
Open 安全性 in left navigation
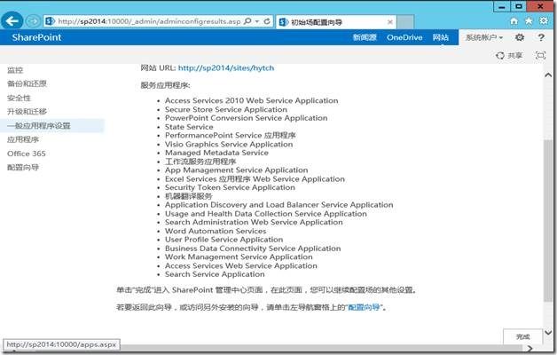coord(20,98)
